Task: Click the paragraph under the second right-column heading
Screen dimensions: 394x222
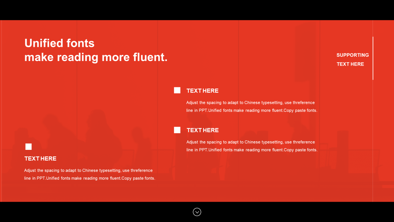Action: pyautogui.click(x=252, y=146)
